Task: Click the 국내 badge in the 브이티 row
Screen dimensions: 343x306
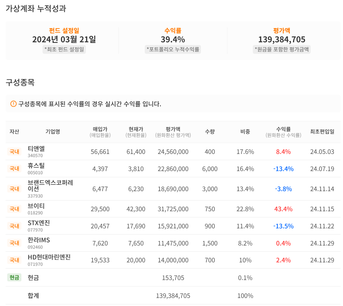Action: tap(14, 209)
